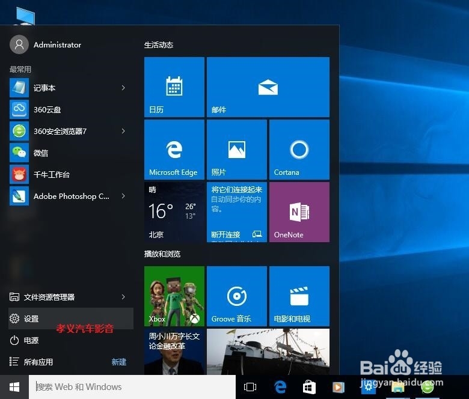Open Settings (设置) in Start menu
Image resolution: width=469 pixels, height=399 pixels.
coord(71,318)
